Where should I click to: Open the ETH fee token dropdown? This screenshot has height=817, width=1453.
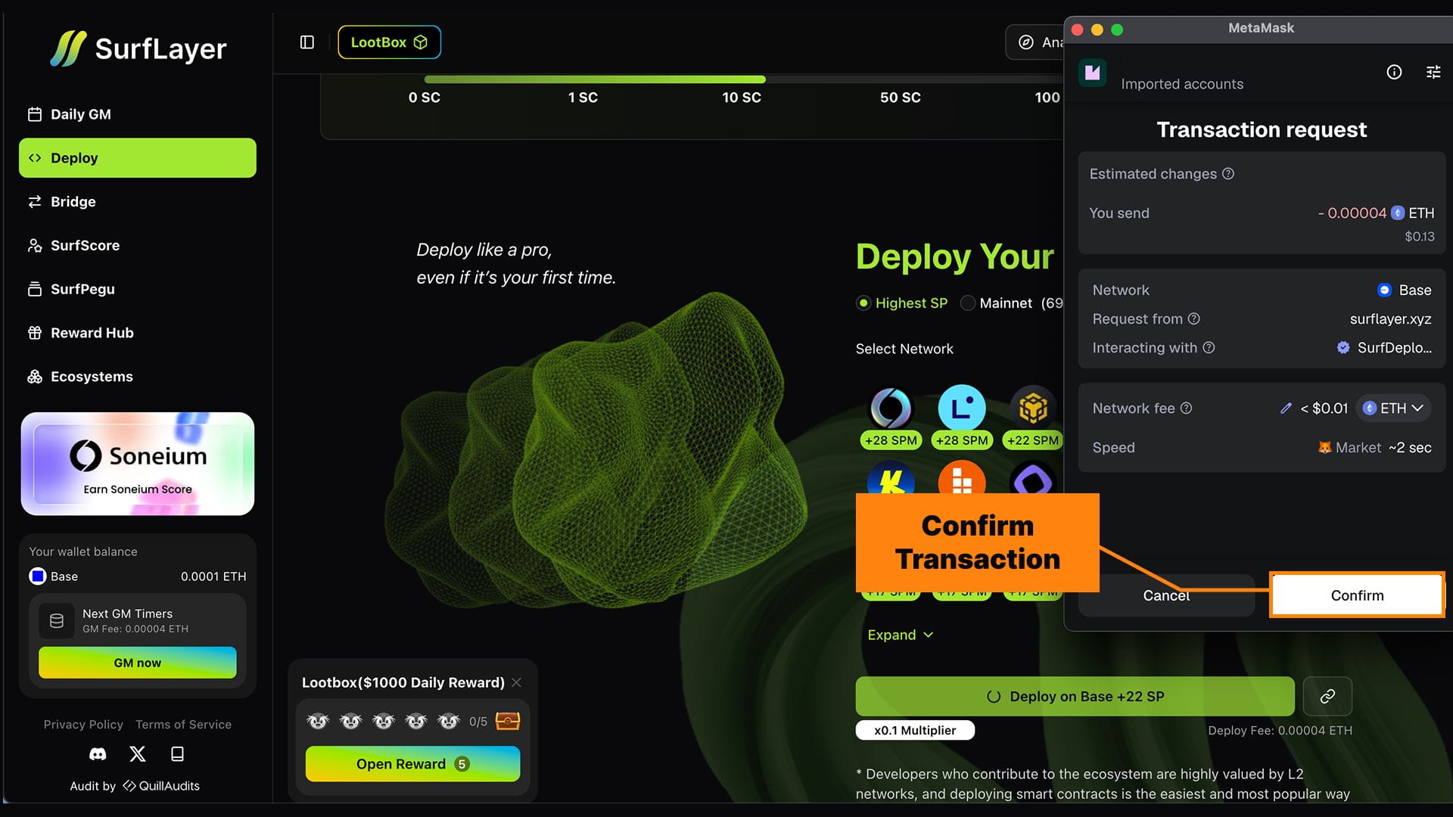(x=1393, y=408)
